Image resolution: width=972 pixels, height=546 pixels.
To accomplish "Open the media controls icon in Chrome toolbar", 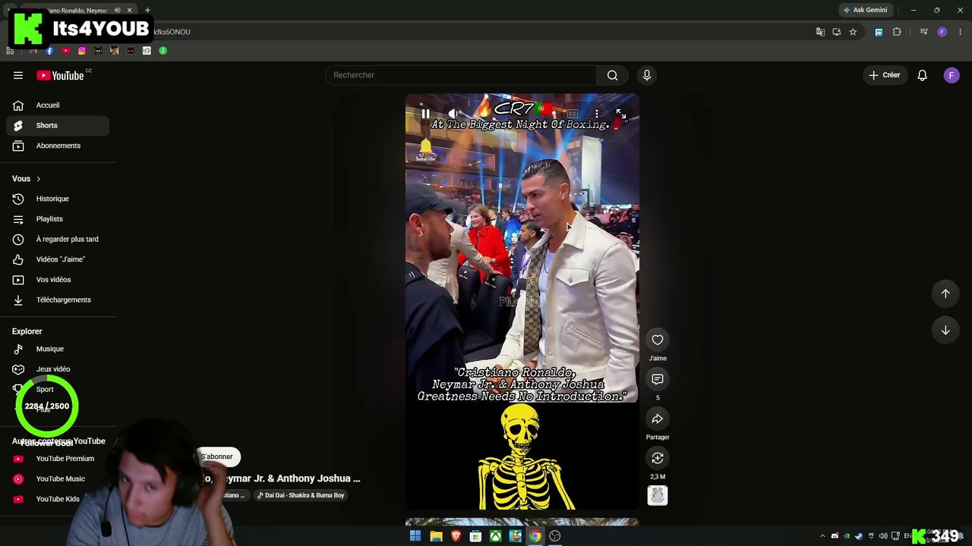I will tap(923, 32).
